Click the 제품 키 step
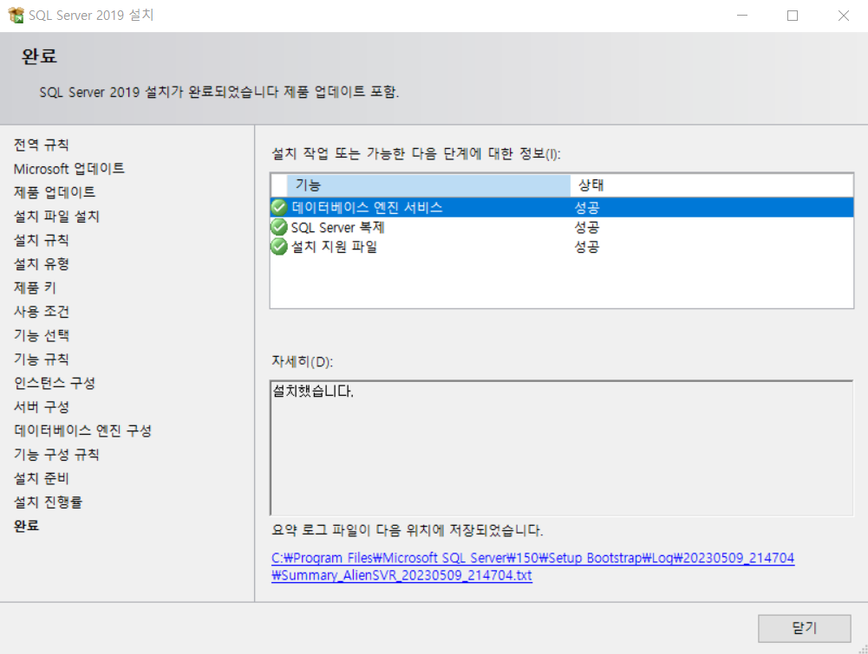 click(35, 288)
